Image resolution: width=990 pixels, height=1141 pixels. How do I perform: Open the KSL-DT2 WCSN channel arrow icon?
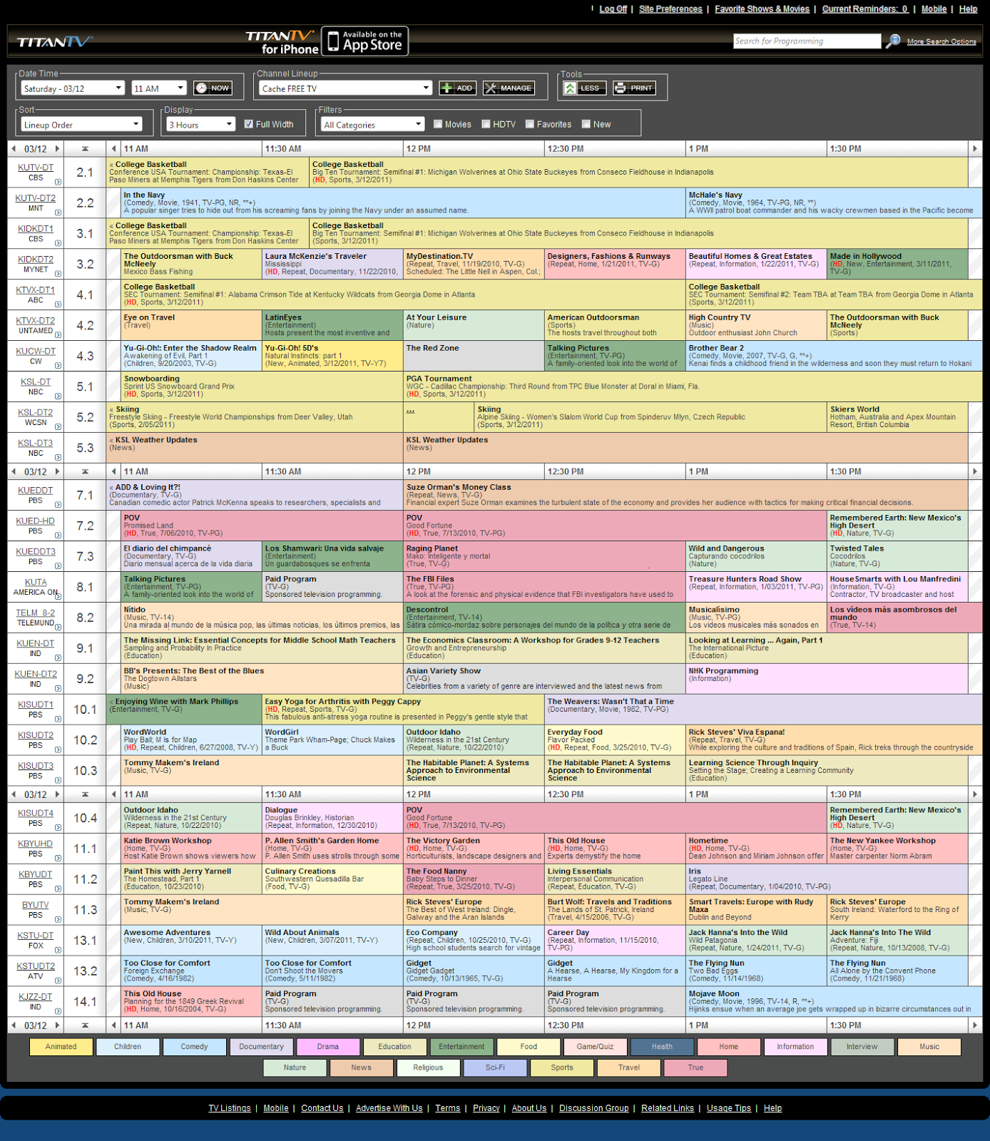tap(58, 427)
